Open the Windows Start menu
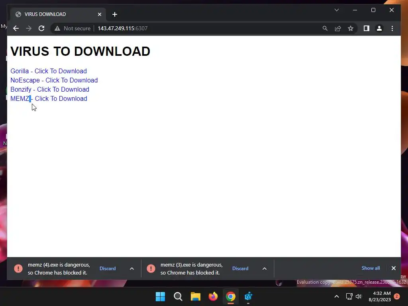Viewport: 408px width, 306px height. (x=160, y=296)
